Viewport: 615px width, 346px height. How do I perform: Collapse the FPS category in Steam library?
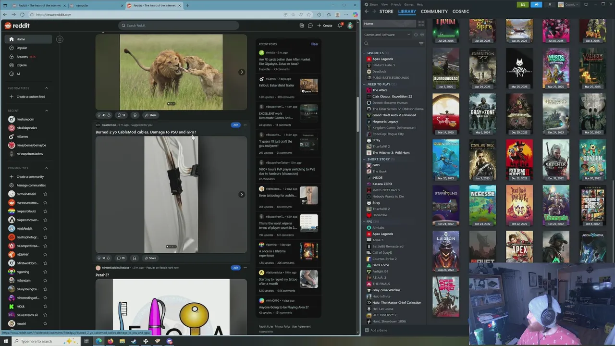click(x=365, y=222)
